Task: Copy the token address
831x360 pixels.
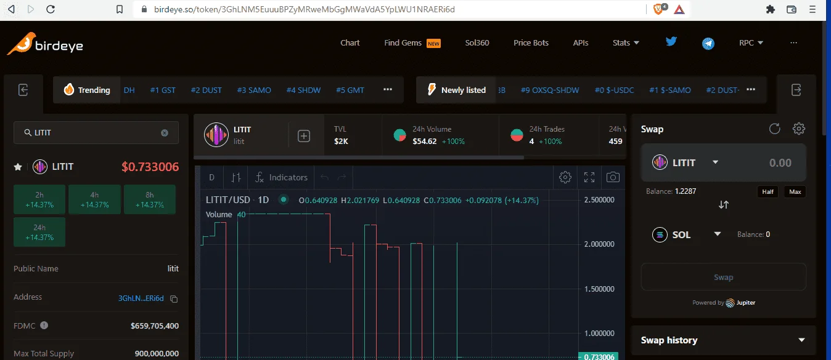Action: [174, 298]
